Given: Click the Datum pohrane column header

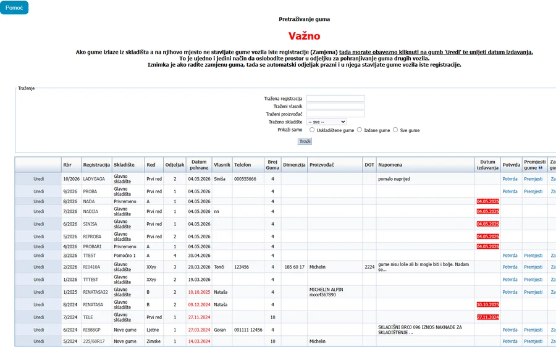Looking at the screenshot, I should tap(199, 165).
